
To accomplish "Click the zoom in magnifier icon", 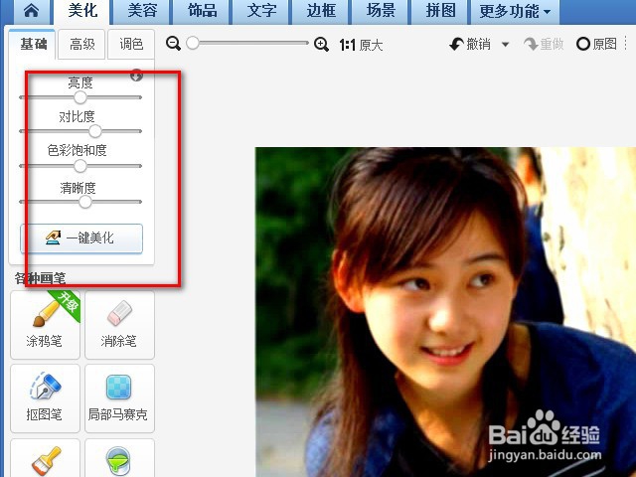I will 321,44.
